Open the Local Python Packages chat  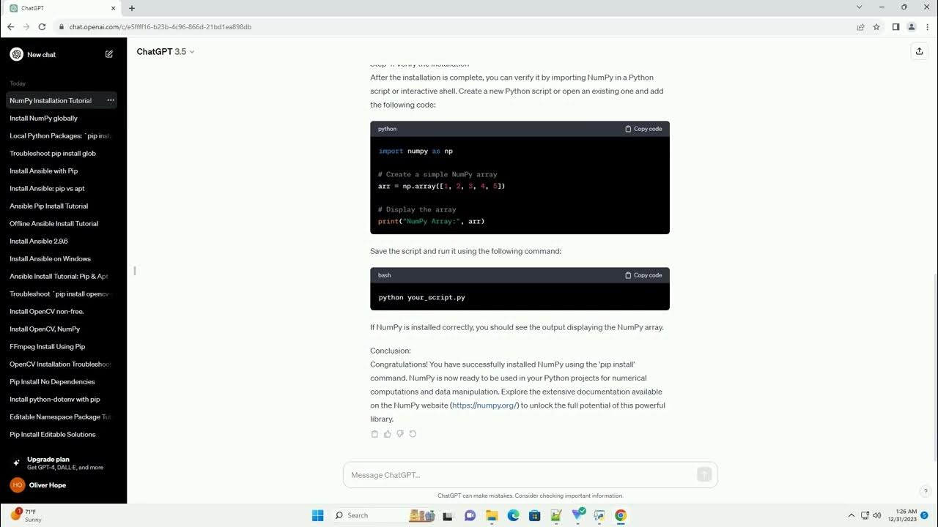pos(62,135)
